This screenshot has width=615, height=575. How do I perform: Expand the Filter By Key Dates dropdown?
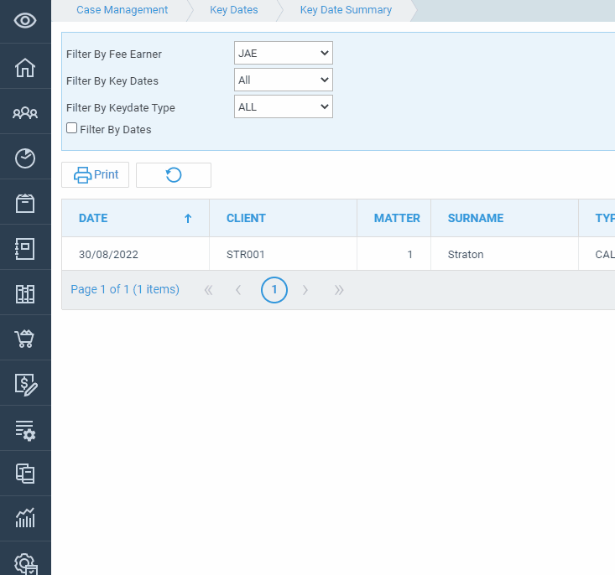(283, 80)
